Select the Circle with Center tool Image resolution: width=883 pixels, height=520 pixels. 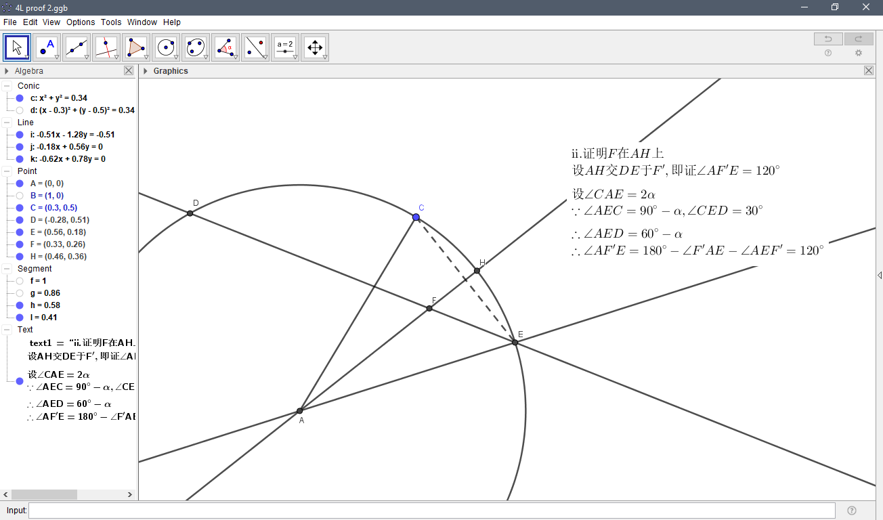(x=166, y=47)
